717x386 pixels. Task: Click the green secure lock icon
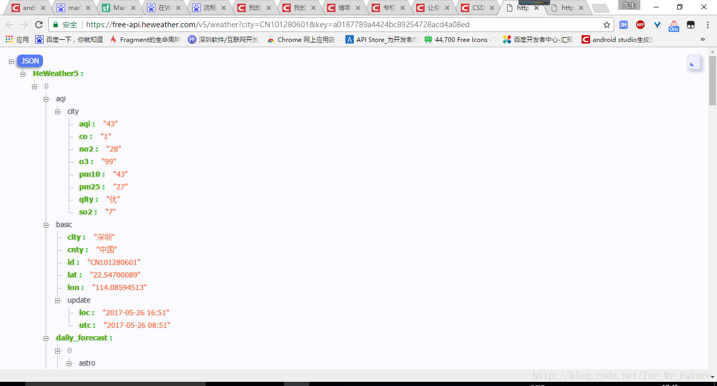click(56, 25)
